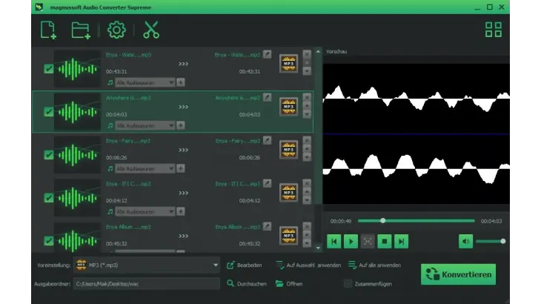Toggle checkbox for Enya - If I C track
The height and width of the screenshot is (304, 541).
coord(49,198)
